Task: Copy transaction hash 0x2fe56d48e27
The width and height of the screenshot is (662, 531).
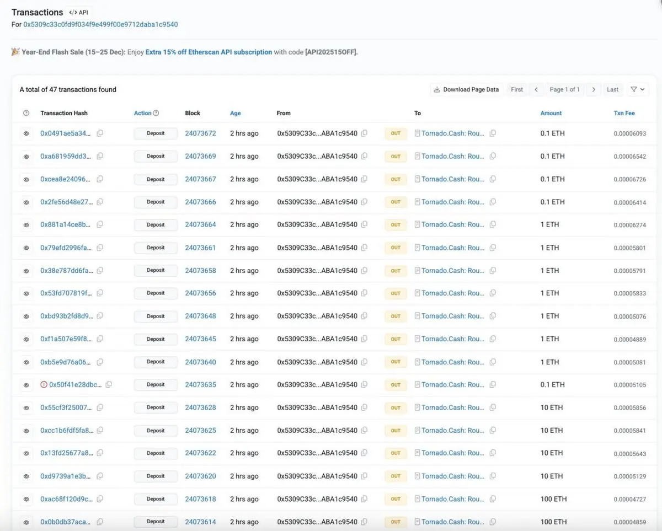Action: coord(100,202)
